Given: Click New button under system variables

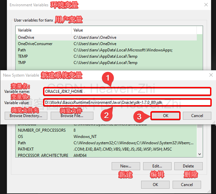Looking at the screenshot, I should tap(126, 166).
